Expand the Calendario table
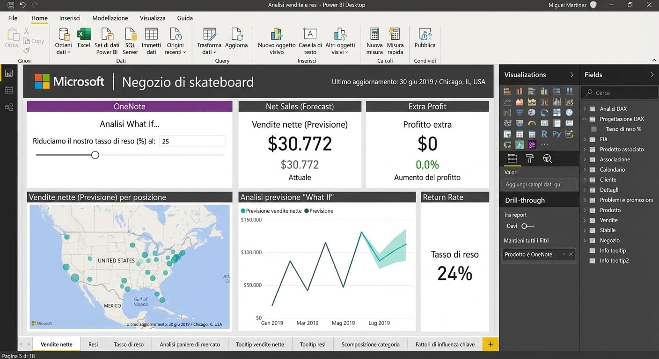659x359 pixels. click(x=585, y=170)
